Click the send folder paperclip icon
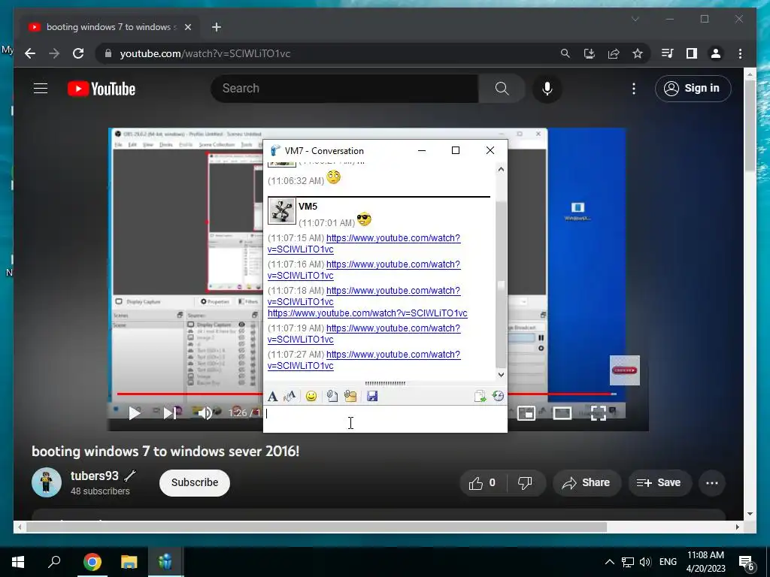Screen dimensions: 770x577 [x=350, y=396]
